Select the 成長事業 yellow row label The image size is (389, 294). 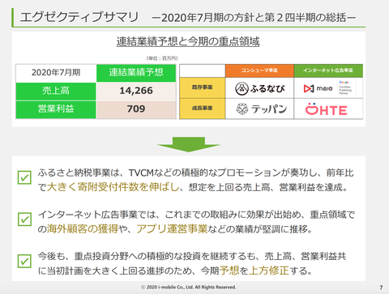(x=202, y=109)
